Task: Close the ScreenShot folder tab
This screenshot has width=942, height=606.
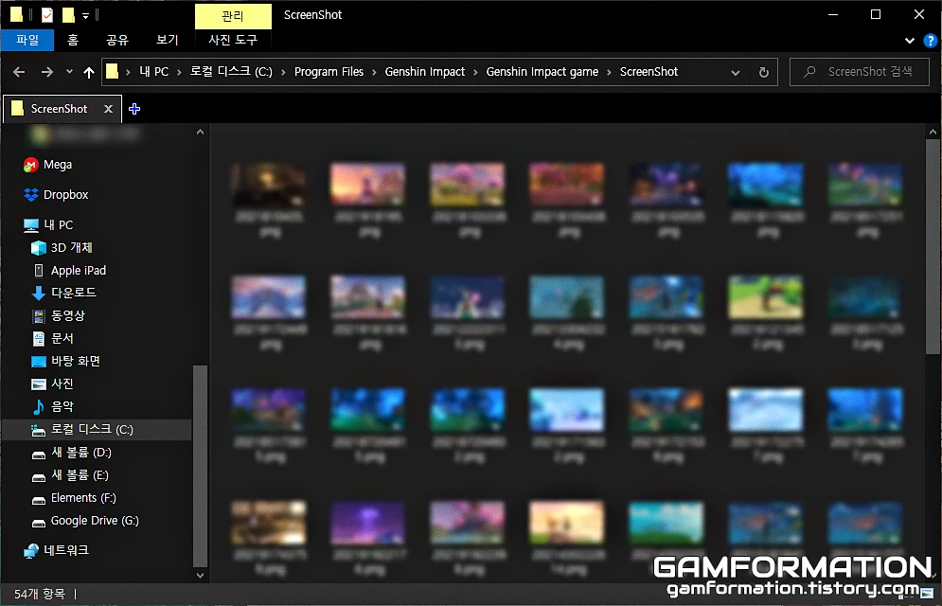Action: [108, 109]
